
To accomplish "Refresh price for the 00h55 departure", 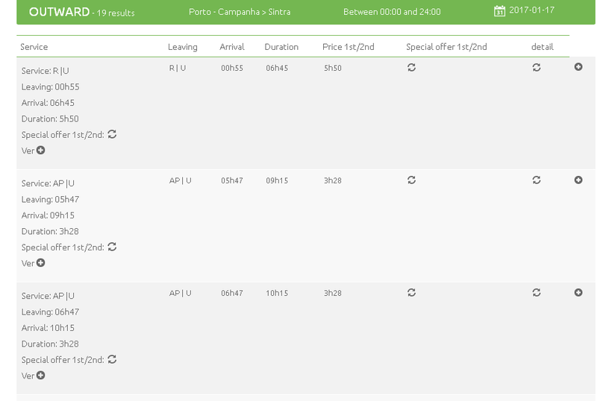I will pyautogui.click(x=411, y=68).
